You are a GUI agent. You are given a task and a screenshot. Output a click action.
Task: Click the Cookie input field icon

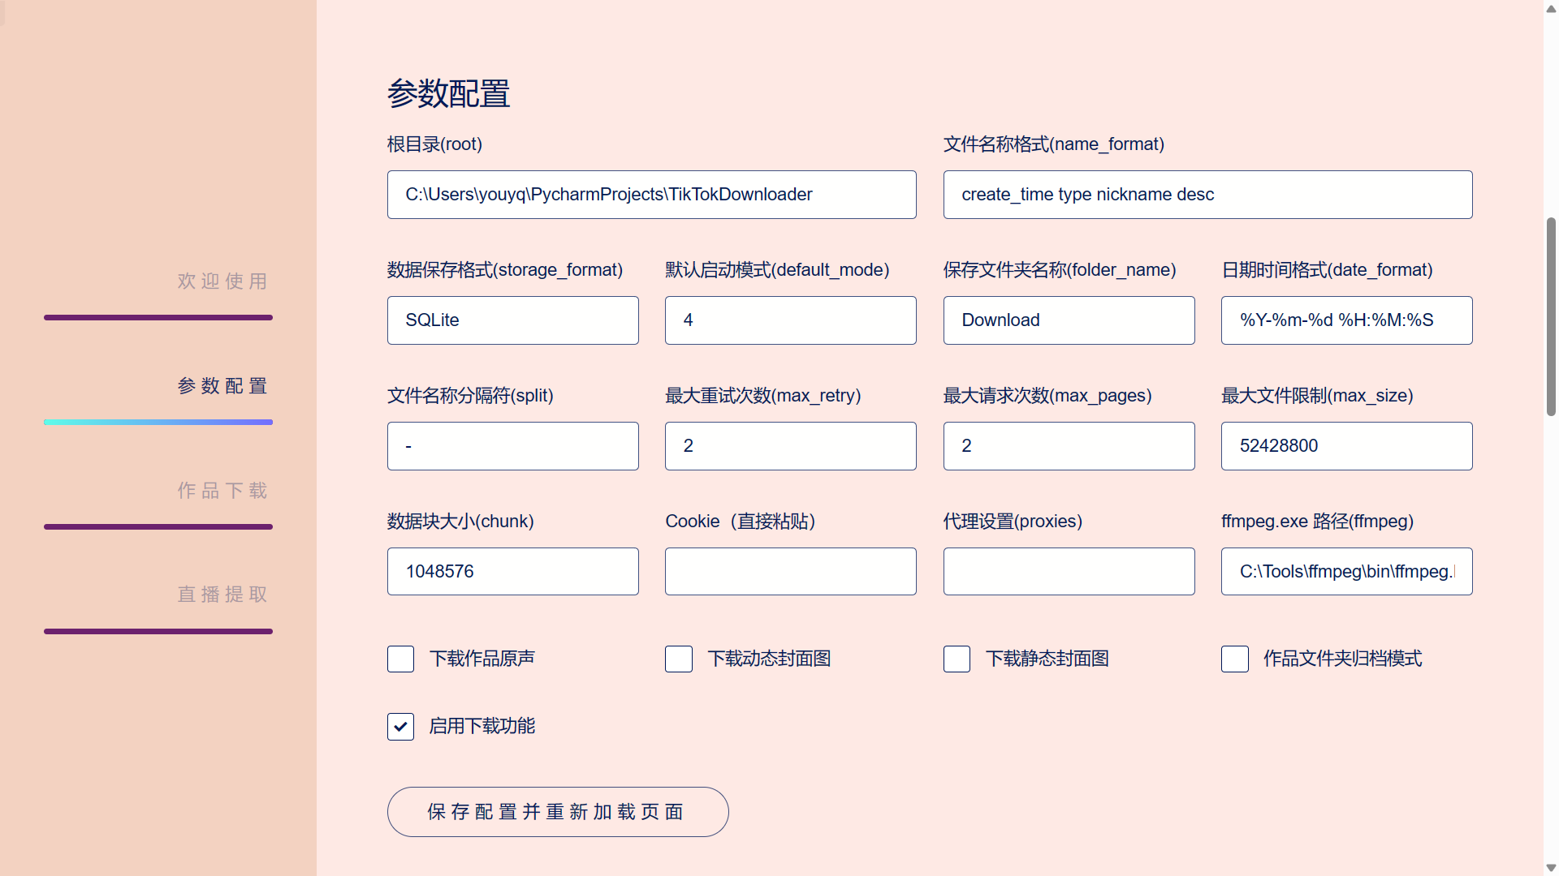tap(790, 571)
